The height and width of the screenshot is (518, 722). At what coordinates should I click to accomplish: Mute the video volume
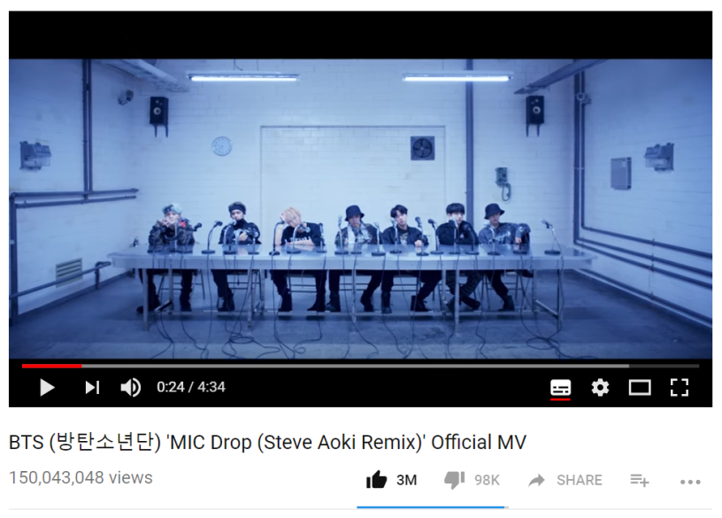131,387
